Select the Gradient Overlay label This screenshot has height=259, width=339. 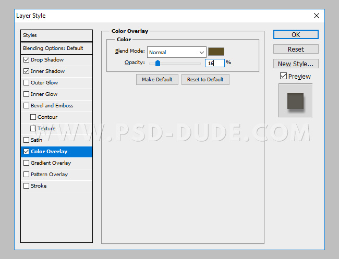[x=51, y=163]
